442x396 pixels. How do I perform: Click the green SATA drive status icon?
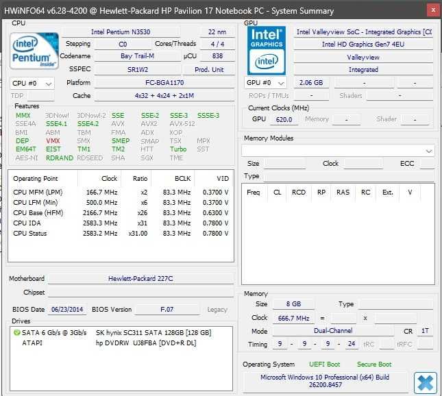16,332
